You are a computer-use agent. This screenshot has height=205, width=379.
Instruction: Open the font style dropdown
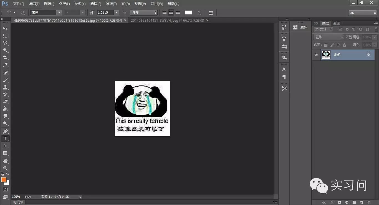[x=83, y=12]
